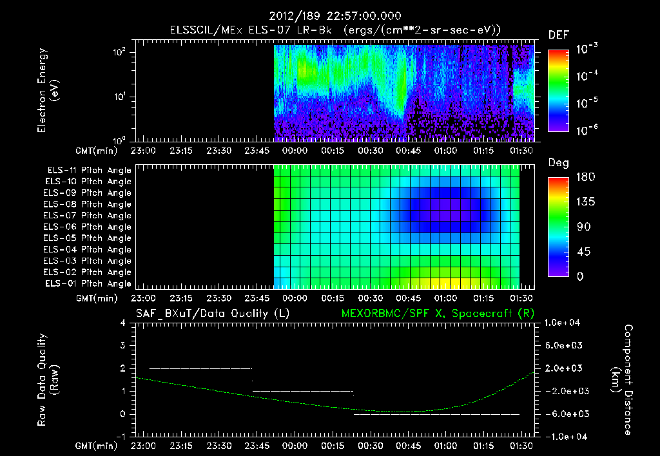660x456 pixels.
Task: Click the Electron Energy axis label
Action: point(48,90)
